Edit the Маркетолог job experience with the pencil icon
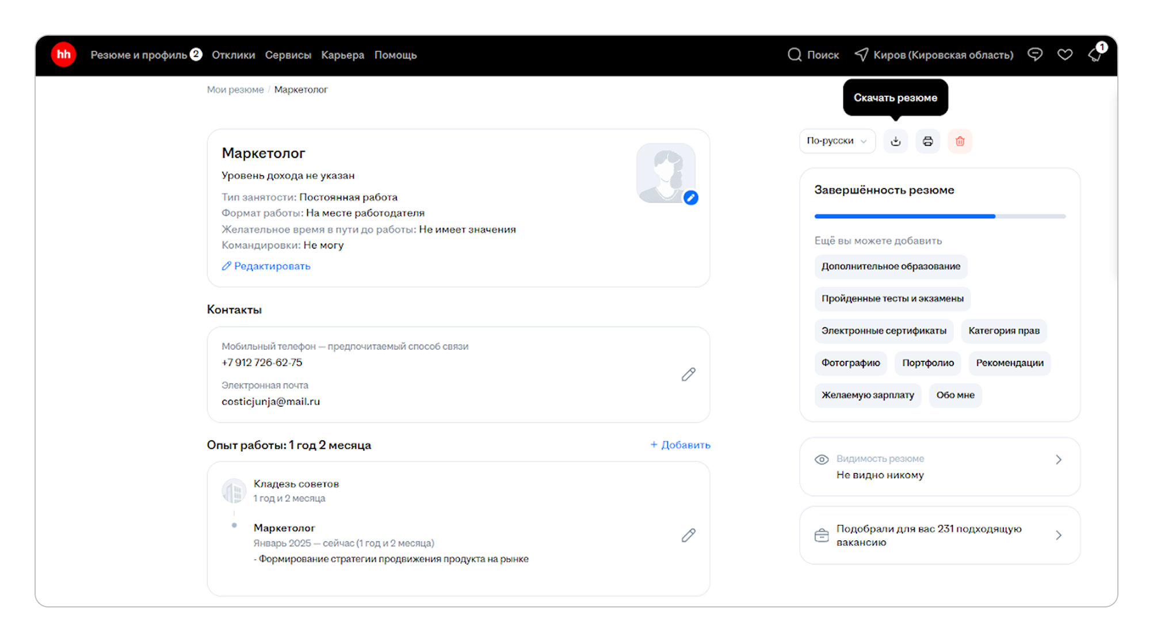Screen dimensions: 1153x642 [688, 535]
